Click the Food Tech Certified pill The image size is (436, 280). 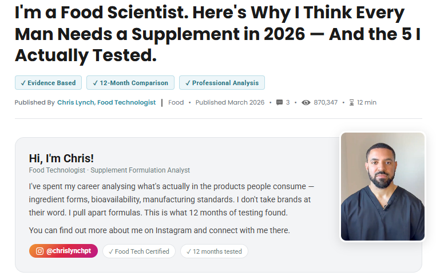pyautogui.click(x=138, y=251)
